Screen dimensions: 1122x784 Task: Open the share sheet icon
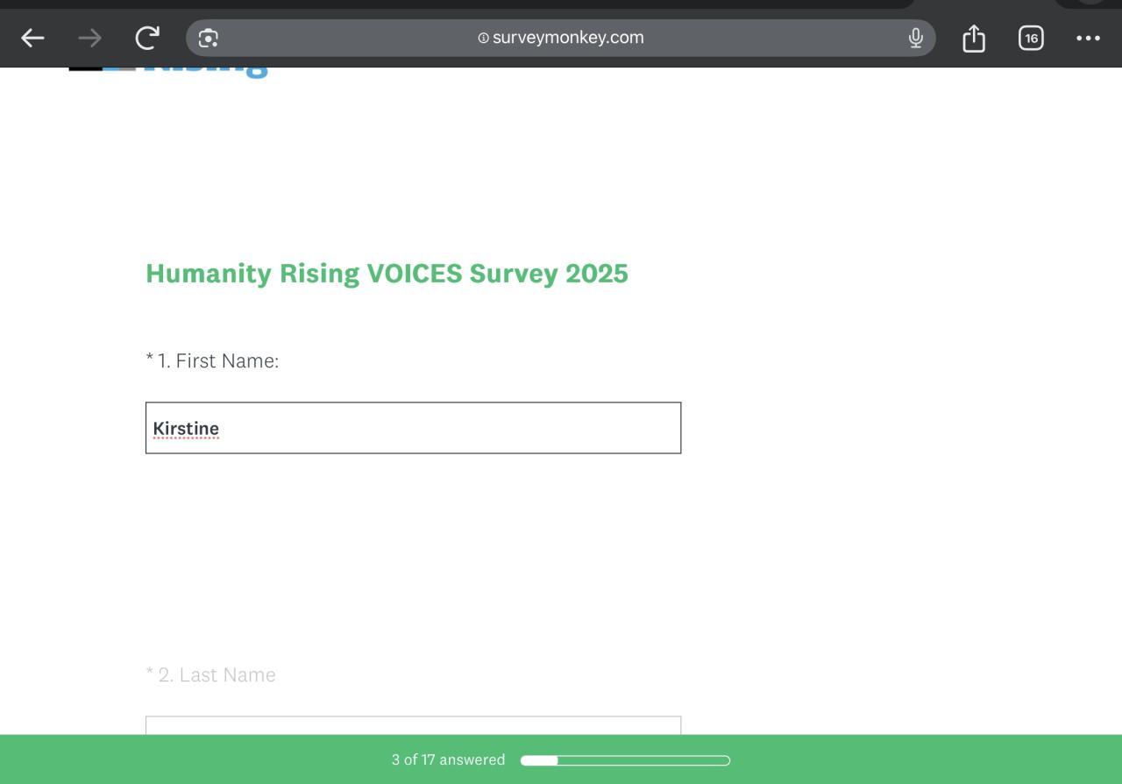pos(974,39)
